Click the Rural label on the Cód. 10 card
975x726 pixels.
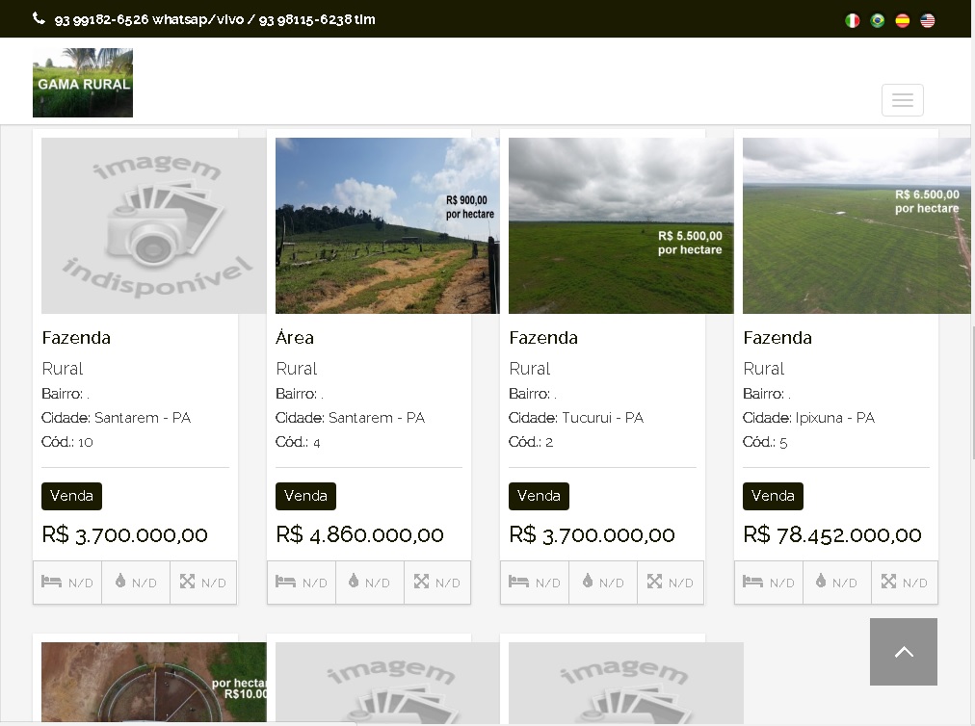63,369
